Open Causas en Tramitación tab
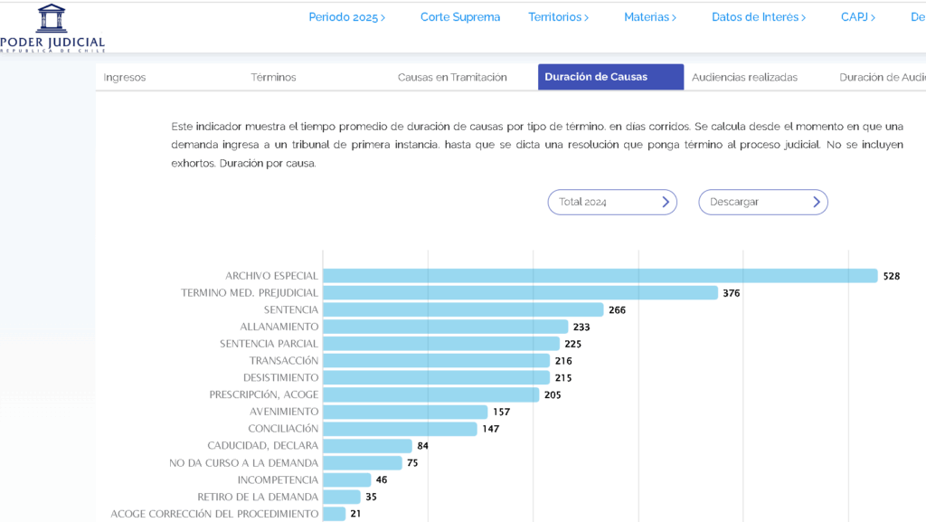Screen dimensions: 926x522 (x=452, y=78)
